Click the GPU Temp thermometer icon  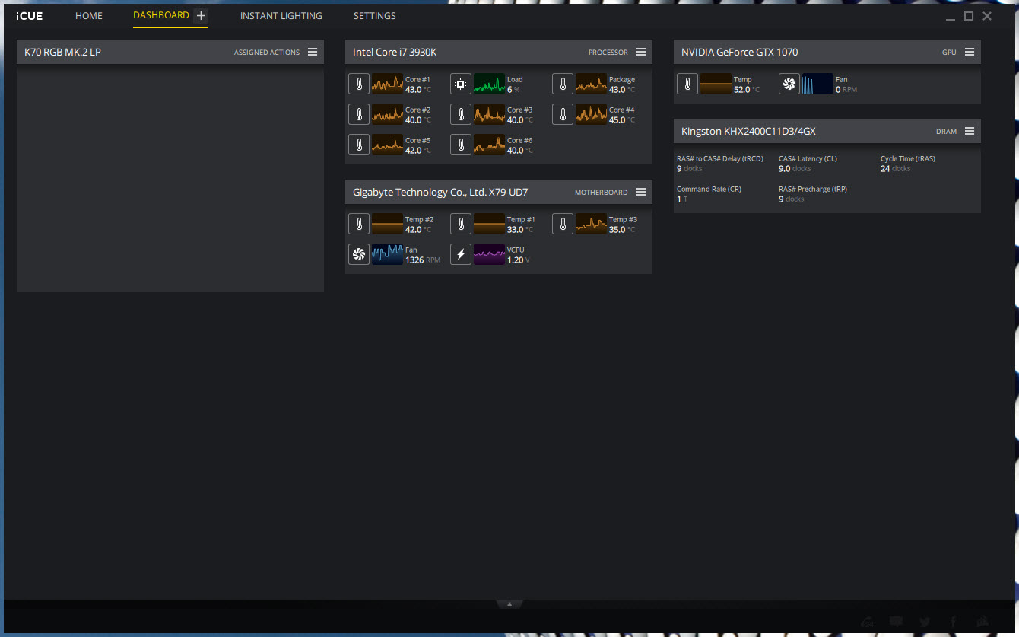pos(687,84)
